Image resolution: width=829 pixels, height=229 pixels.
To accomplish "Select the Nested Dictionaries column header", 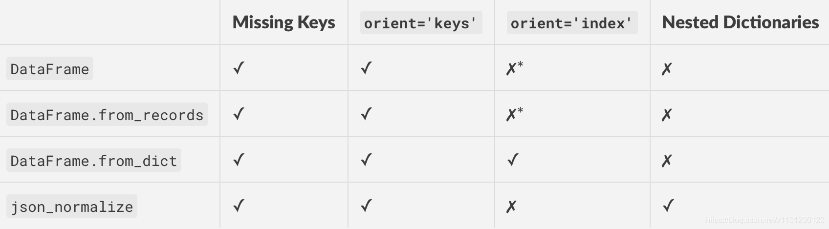I will (740, 22).
